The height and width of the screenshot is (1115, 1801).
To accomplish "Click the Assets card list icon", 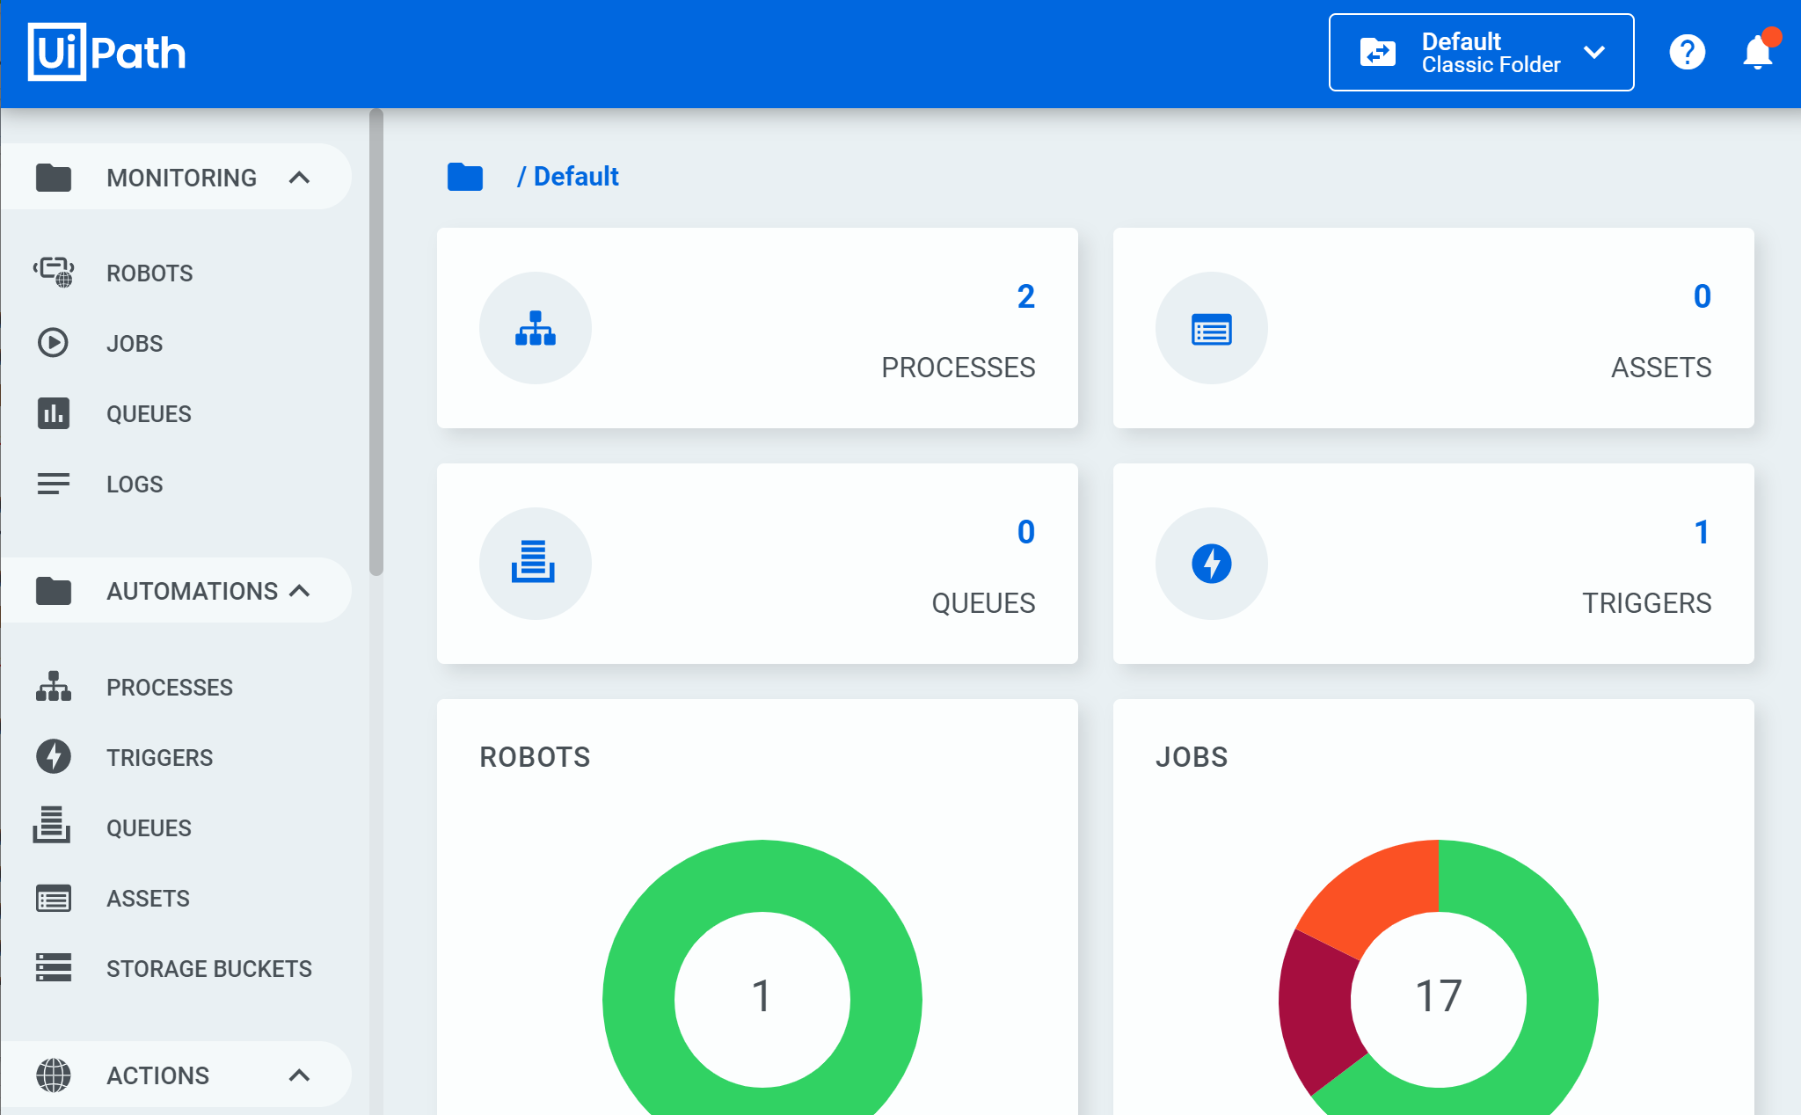I will [1211, 328].
